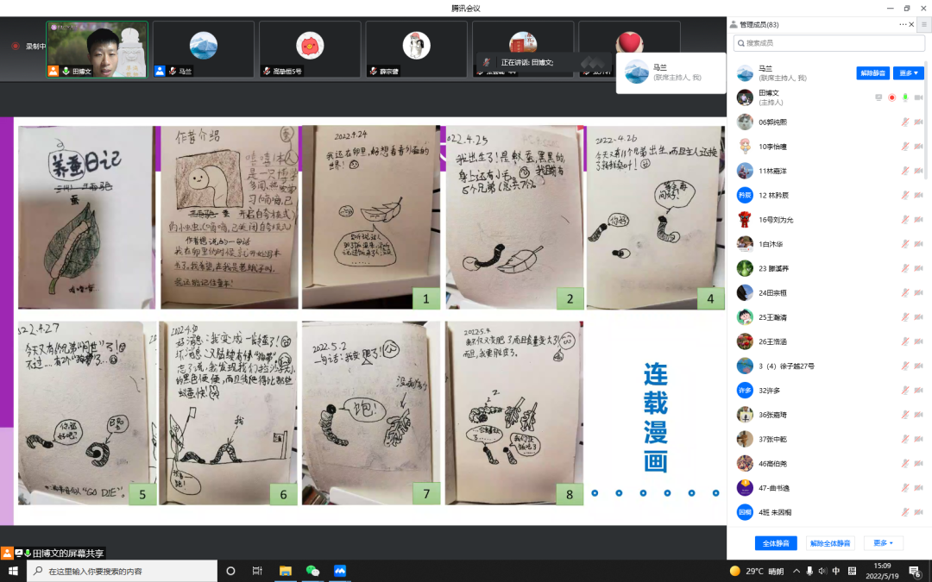Viewport: 932px width, 582px height.
Task: Expand hidden system tray icons
Action: 796,571
